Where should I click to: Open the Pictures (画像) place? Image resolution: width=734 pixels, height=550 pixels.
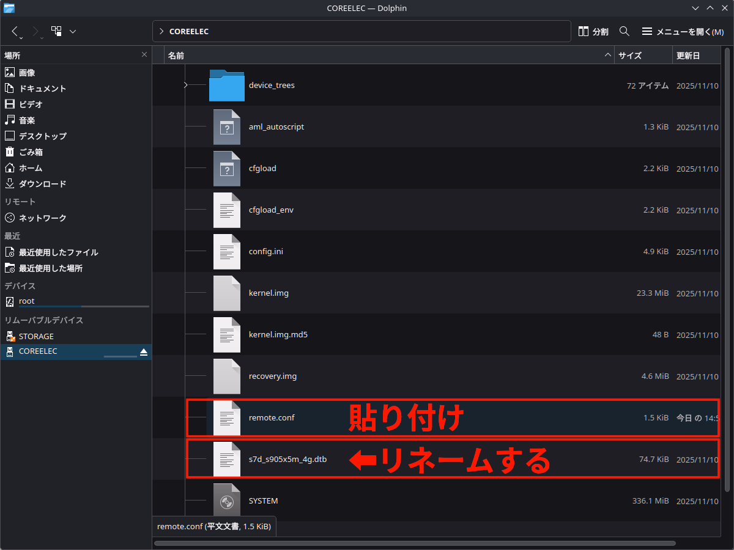pos(76,72)
